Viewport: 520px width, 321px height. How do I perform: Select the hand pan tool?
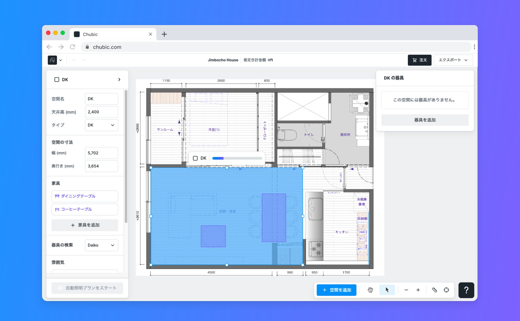(x=370, y=290)
